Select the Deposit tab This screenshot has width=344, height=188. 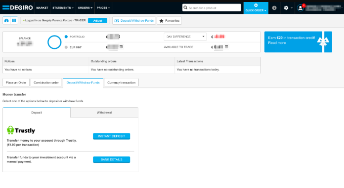[37, 113]
